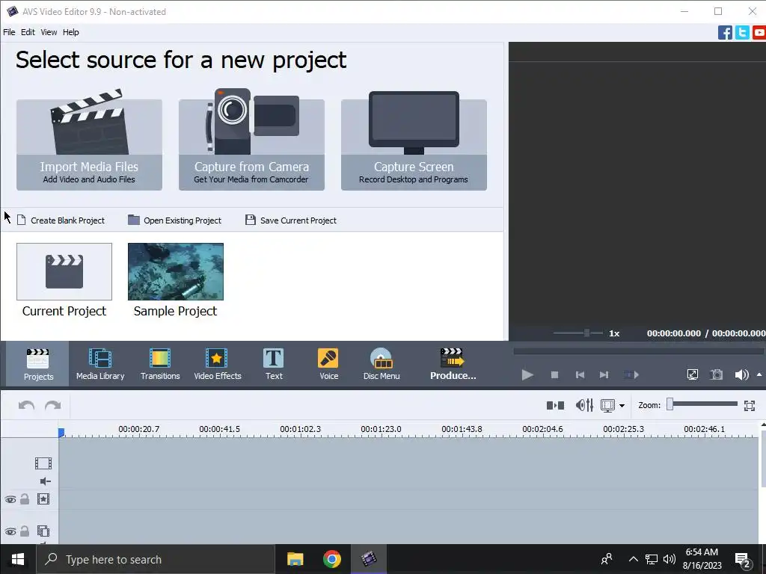Open the notification center icon

tap(743, 559)
